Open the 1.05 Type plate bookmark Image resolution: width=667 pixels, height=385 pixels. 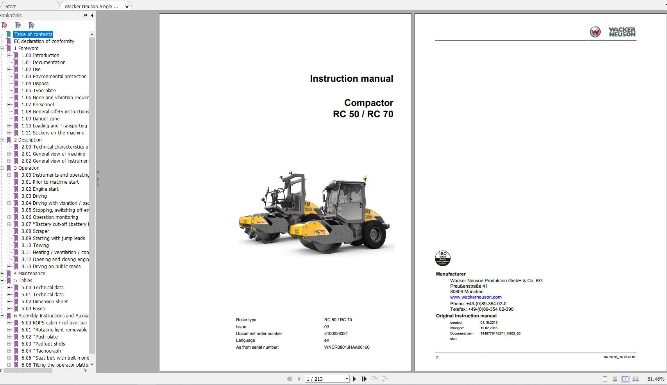pyautogui.click(x=39, y=91)
